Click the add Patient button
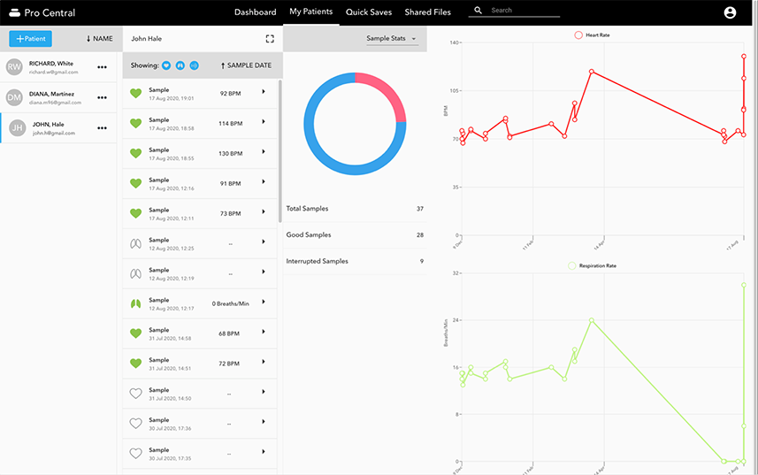Image resolution: width=758 pixels, height=475 pixels. (30, 39)
